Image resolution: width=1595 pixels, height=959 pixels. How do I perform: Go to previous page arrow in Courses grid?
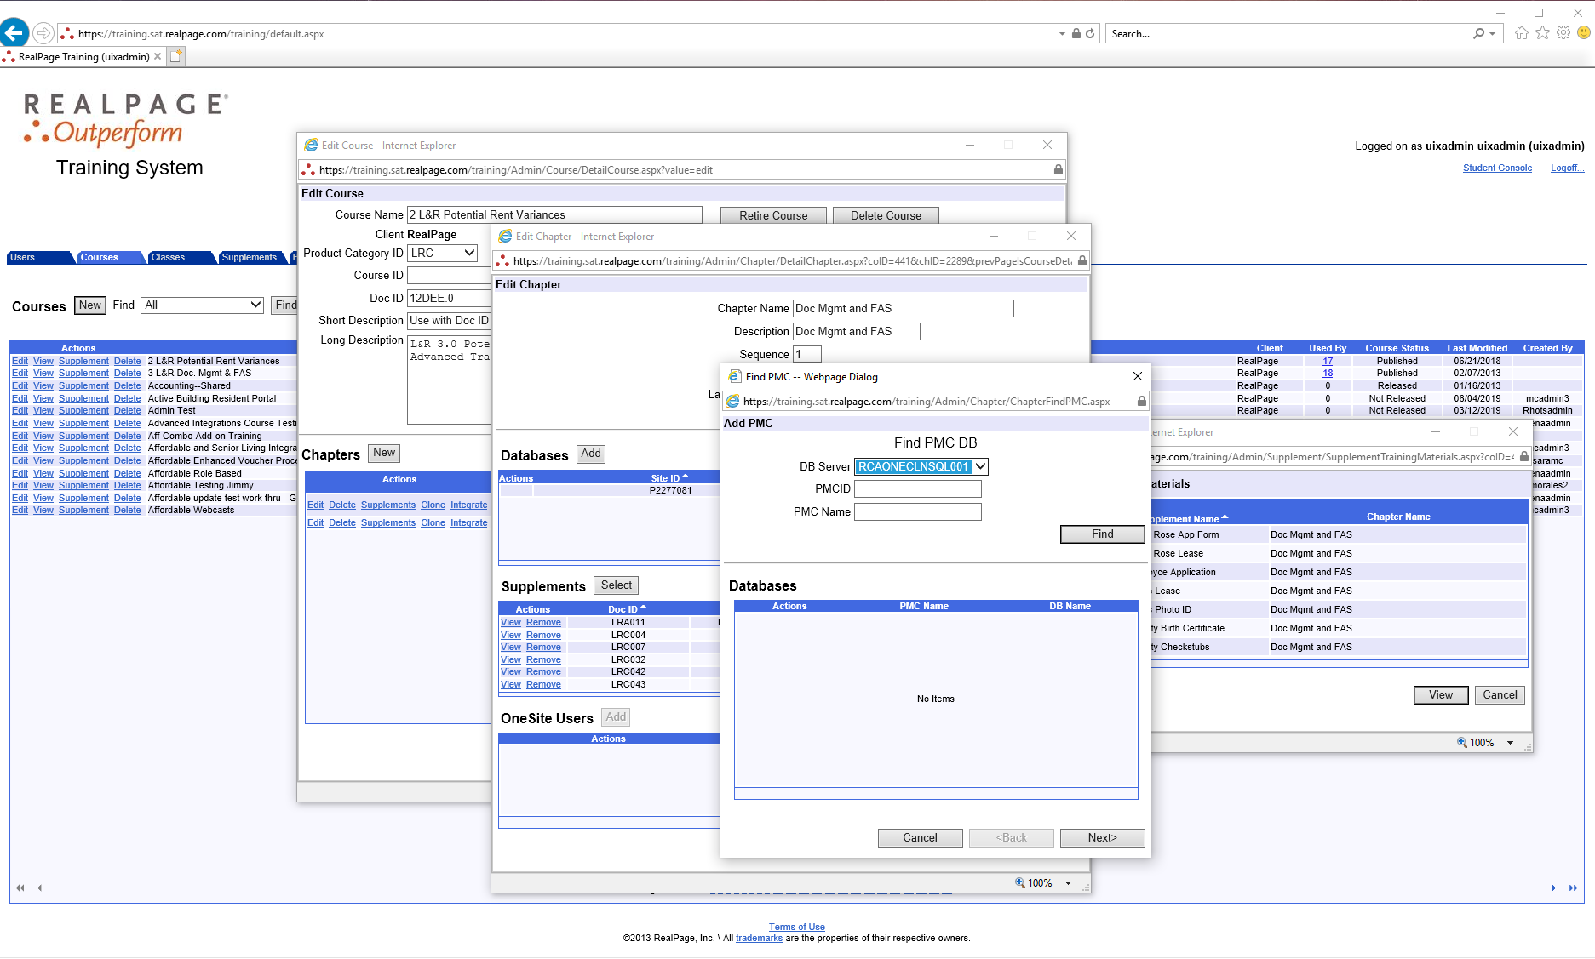(39, 888)
